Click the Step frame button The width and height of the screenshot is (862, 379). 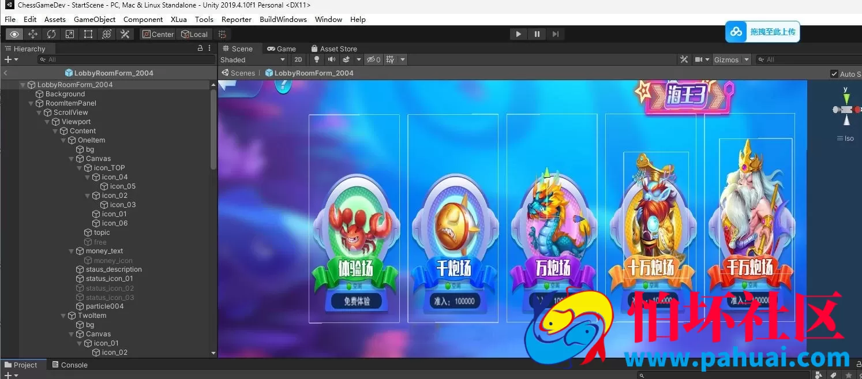555,34
